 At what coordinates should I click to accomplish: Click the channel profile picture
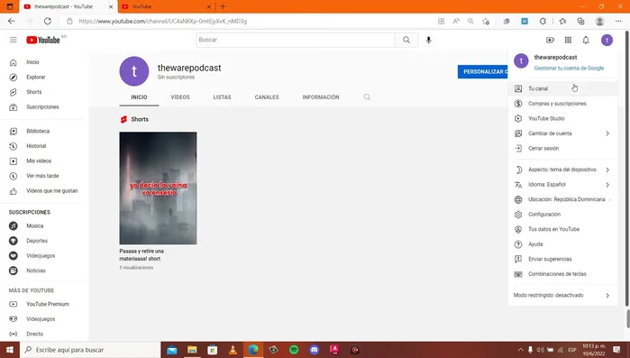[134, 71]
